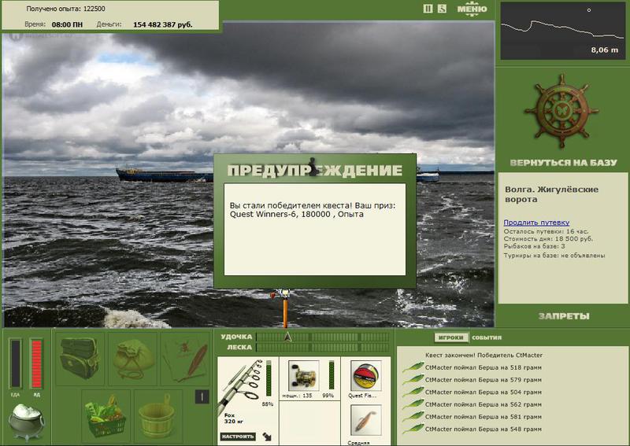Select the Fox fishing rod image
Screen dimensions: 630x446
click(x=240, y=385)
